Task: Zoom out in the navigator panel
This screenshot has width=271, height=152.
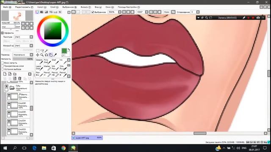Action: [23, 24]
